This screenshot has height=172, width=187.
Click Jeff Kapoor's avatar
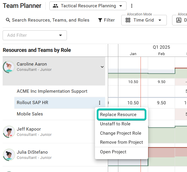coord(9,132)
